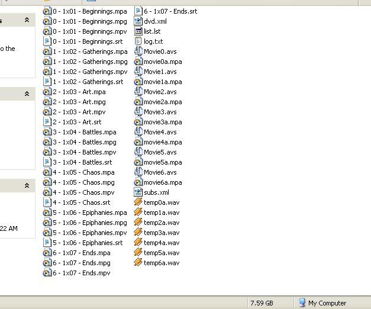Select the movie1a.mpa file icon
This screenshot has width=371, height=309.
[138, 82]
